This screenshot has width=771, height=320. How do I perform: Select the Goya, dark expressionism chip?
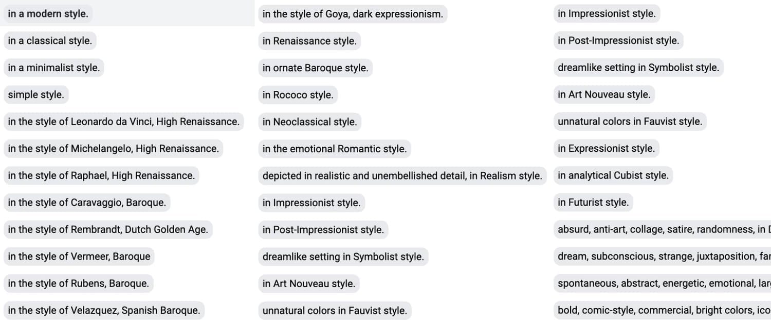353,14
